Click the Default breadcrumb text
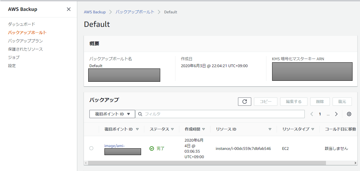Screen dimensions: 360x171 pos(171,12)
